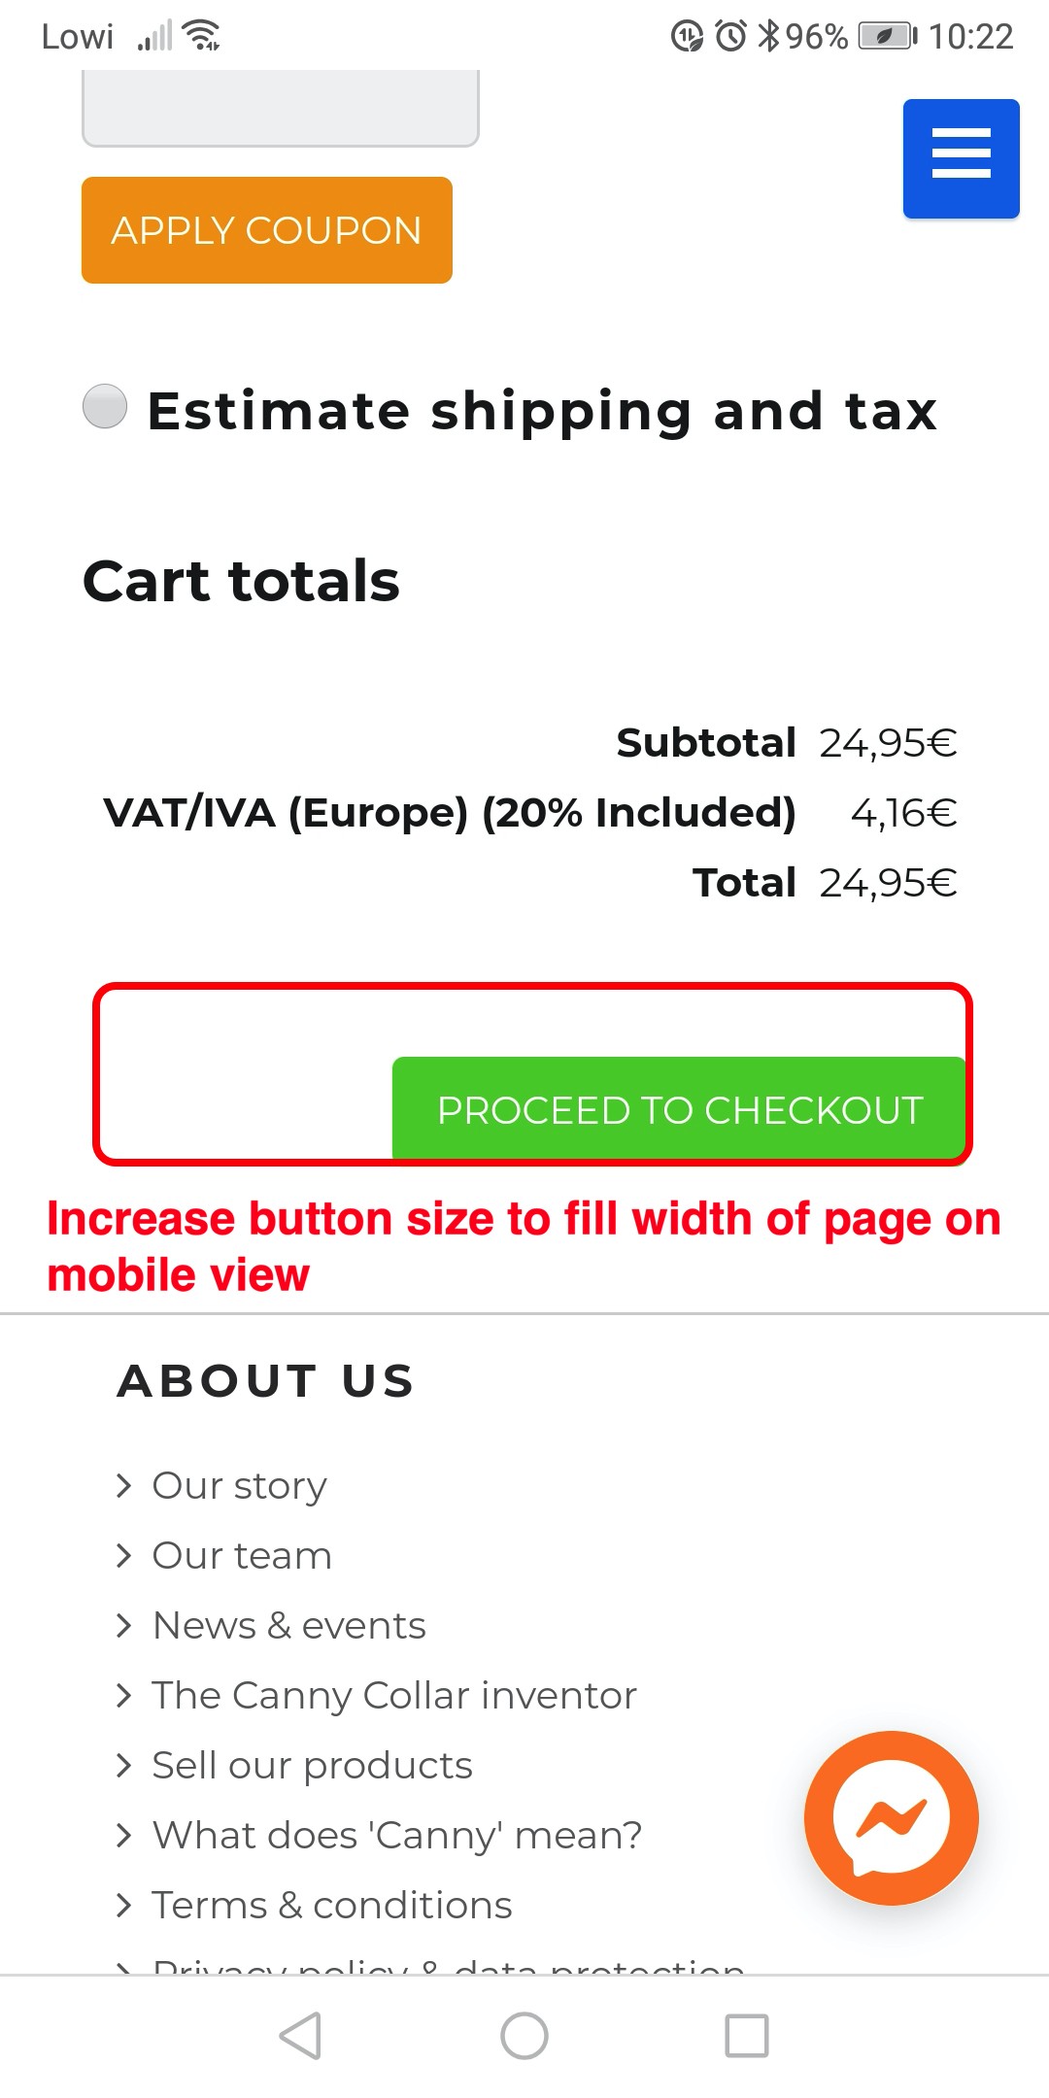Image resolution: width=1049 pixels, height=2098 pixels.
Task: Tap the Wi-Fi status bar icon
Action: tap(202, 37)
